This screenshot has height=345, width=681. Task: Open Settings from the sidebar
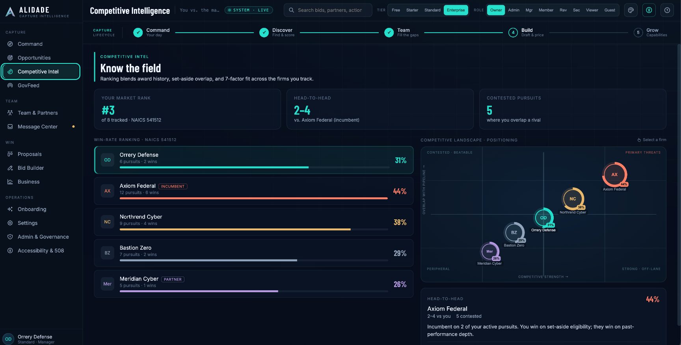point(41,223)
